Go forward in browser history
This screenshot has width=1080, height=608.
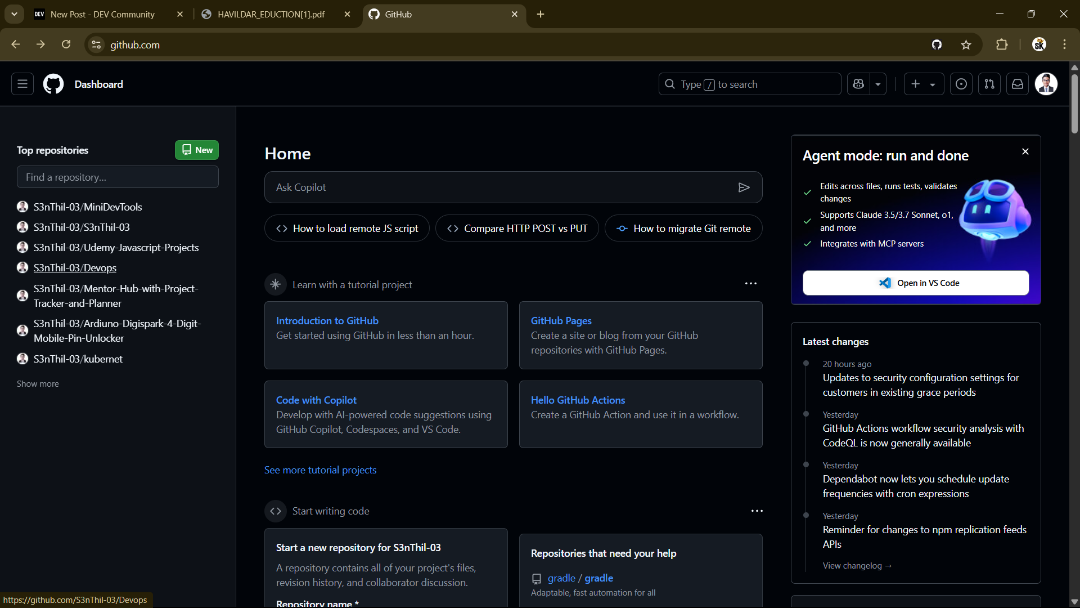(x=40, y=44)
